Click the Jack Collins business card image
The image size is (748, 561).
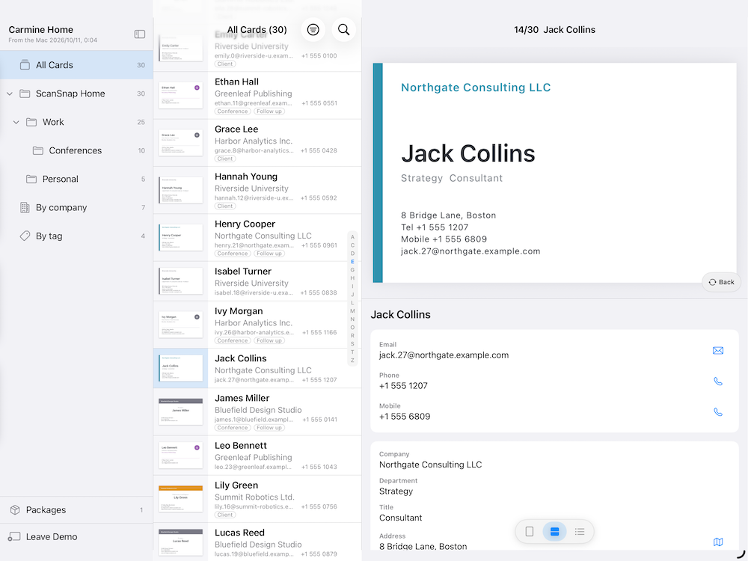[x=554, y=173]
